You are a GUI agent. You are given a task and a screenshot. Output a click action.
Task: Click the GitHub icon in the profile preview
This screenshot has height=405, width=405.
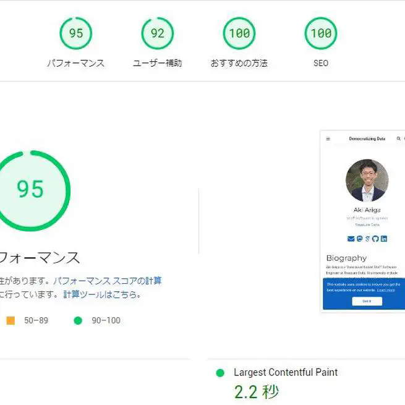(x=375, y=239)
